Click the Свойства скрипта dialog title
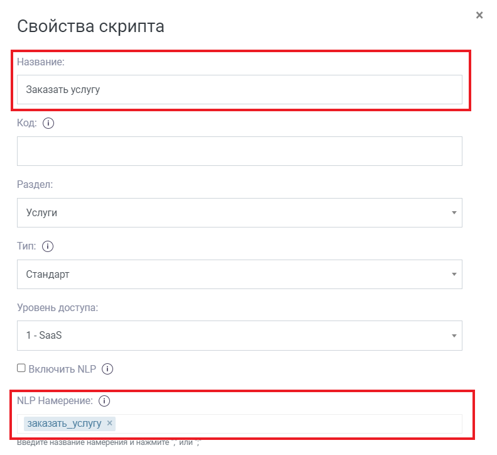This screenshot has height=455, width=497. pyautogui.click(x=90, y=26)
